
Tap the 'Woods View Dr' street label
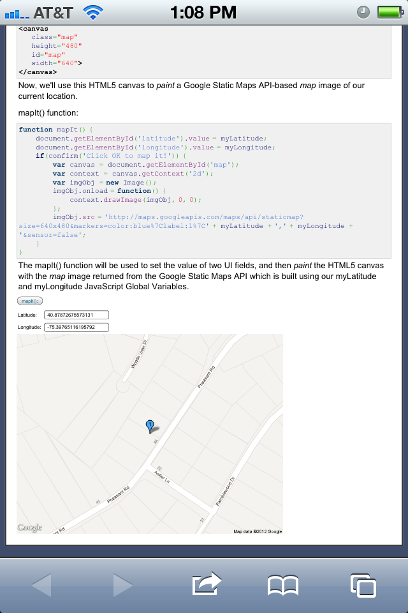138,354
